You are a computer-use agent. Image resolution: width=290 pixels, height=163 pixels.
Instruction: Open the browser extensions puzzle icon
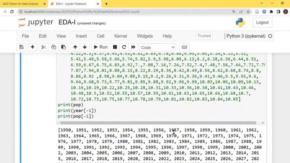tap(271, 12)
